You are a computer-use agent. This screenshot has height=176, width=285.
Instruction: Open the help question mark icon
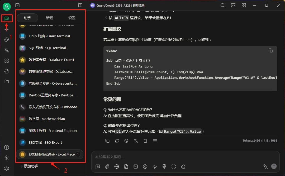(x=7, y=147)
